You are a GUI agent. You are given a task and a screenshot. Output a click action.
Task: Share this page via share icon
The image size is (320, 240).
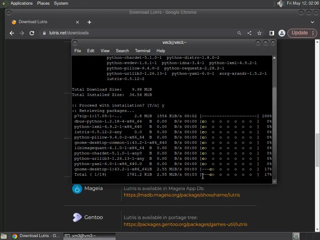[249, 33]
